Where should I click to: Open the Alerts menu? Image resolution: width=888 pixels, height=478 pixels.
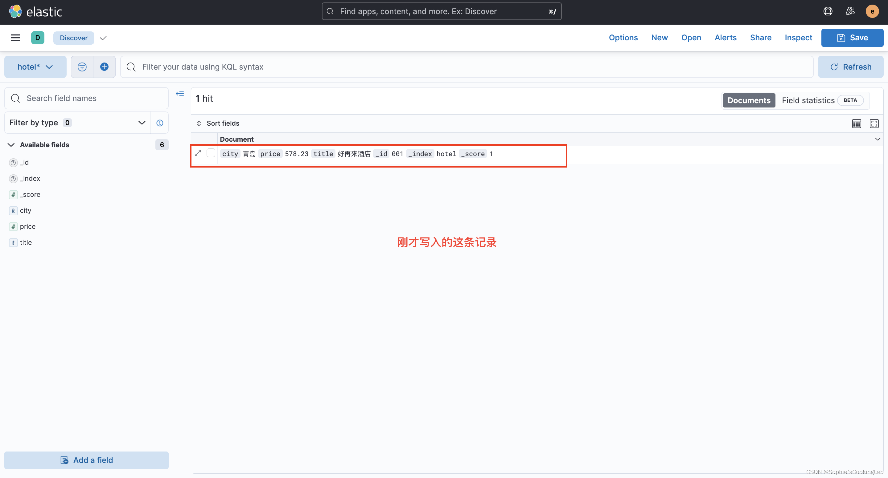pyautogui.click(x=725, y=38)
